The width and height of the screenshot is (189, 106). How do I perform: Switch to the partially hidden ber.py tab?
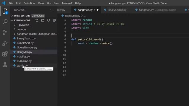pyautogui.click(x=64, y=10)
